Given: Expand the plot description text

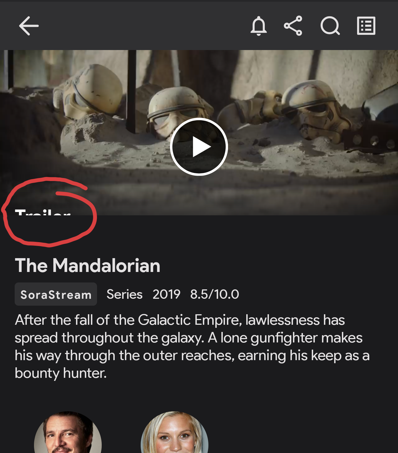Looking at the screenshot, I should [192, 346].
